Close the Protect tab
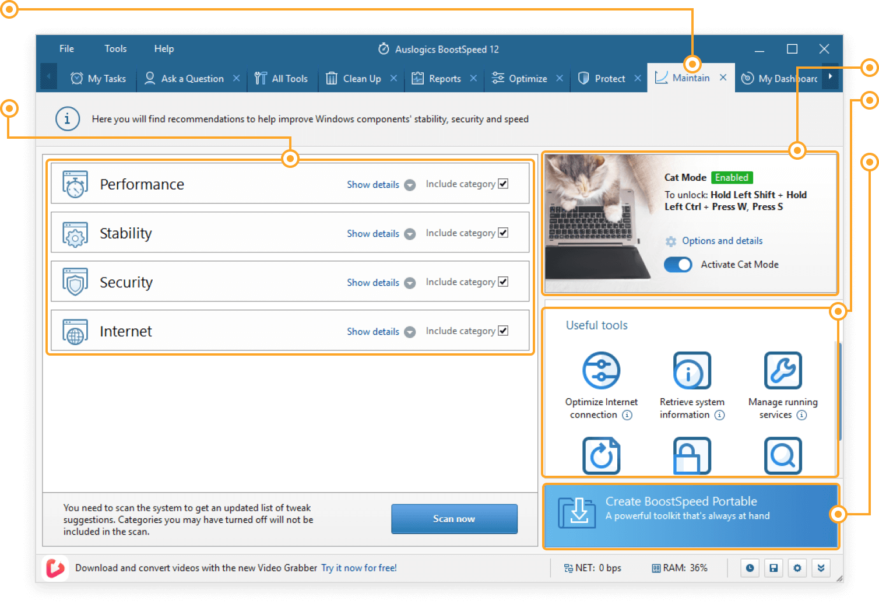The height and width of the screenshot is (604, 879). tap(638, 78)
